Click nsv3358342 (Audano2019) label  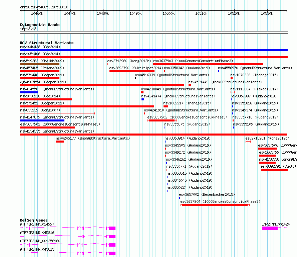[x=187, y=68]
